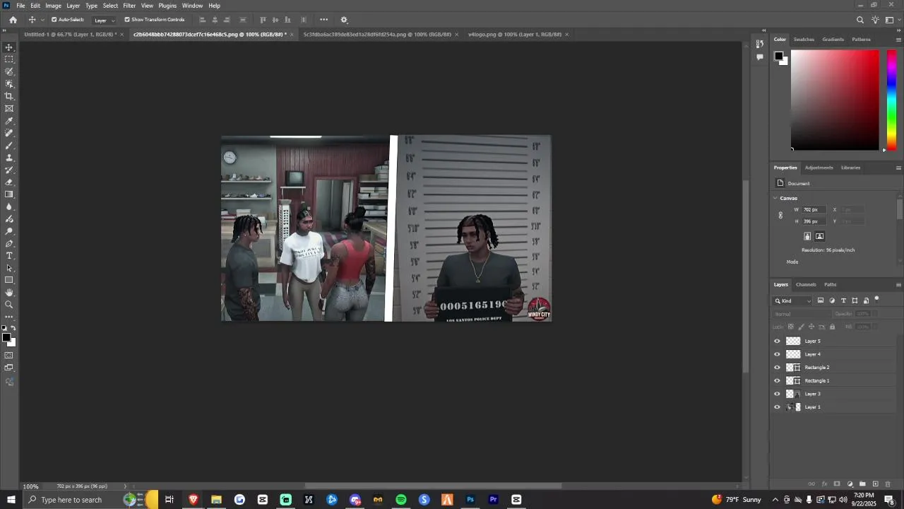Open the Auto-Select Layer dropdown
This screenshot has height=509, width=904.
pyautogui.click(x=104, y=20)
